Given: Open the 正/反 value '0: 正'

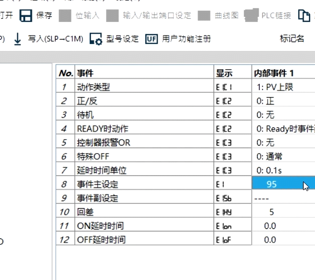Looking at the screenshot, I should pos(282,101).
